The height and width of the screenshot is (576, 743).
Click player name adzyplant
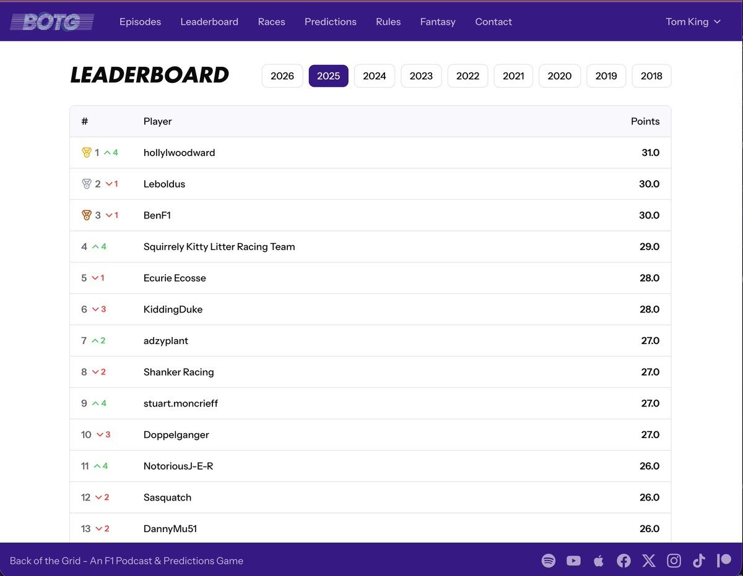(166, 341)
